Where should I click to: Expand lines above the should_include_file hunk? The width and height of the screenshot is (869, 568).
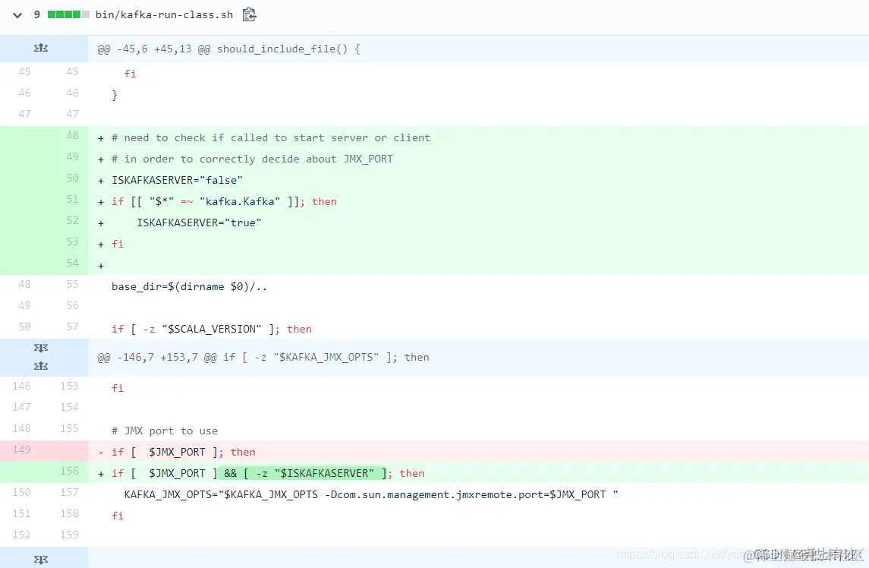click(x=41, y=49)
